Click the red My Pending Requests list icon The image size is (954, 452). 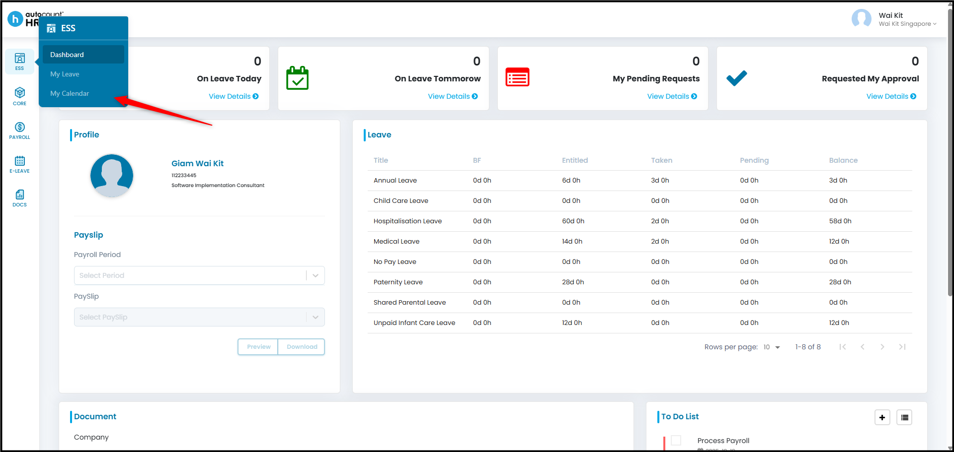[x=517, y=77]
